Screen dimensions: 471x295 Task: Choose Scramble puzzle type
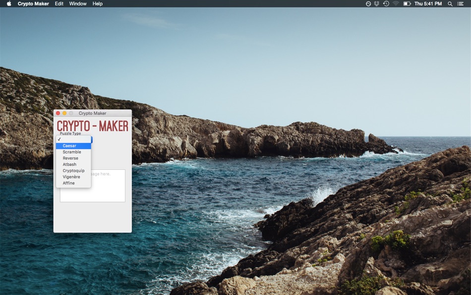coord(73,152)
